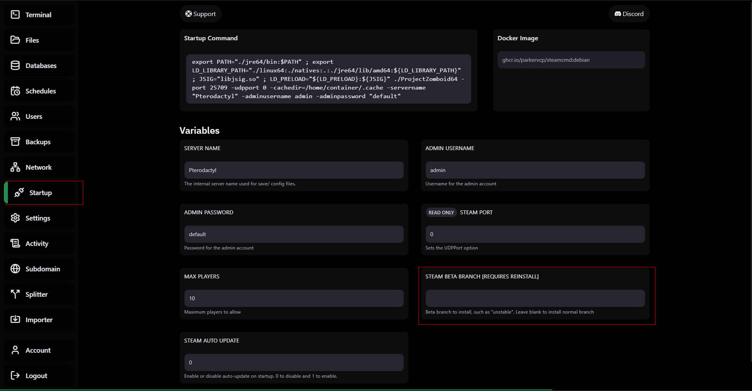The height and width of the screenshot is (391, 752).
Task: Open the Network allocations page
Action: [38, 167]
